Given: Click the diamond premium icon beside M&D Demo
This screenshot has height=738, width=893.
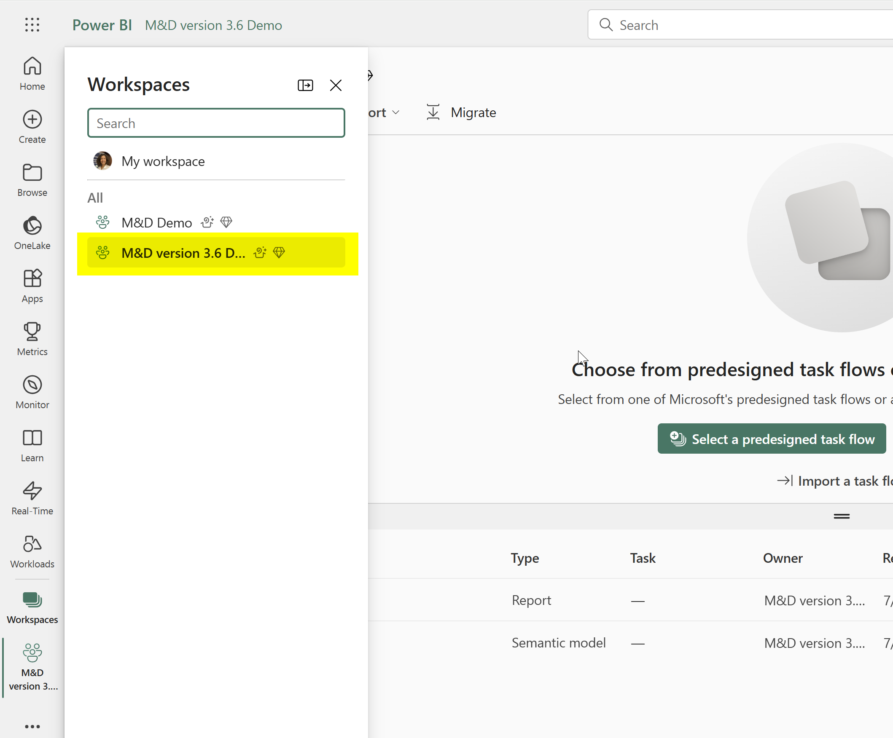Looking at the screenshot, I should (226, 222).
